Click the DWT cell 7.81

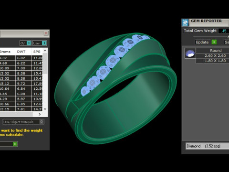[23, 109]
